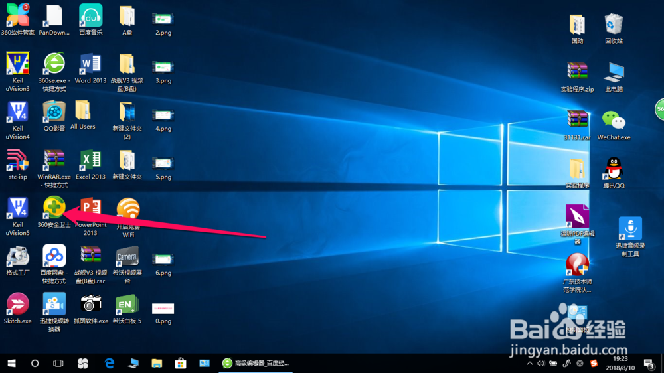Click the four-leaf fan taskbar icon

click(x=82, y=363)
